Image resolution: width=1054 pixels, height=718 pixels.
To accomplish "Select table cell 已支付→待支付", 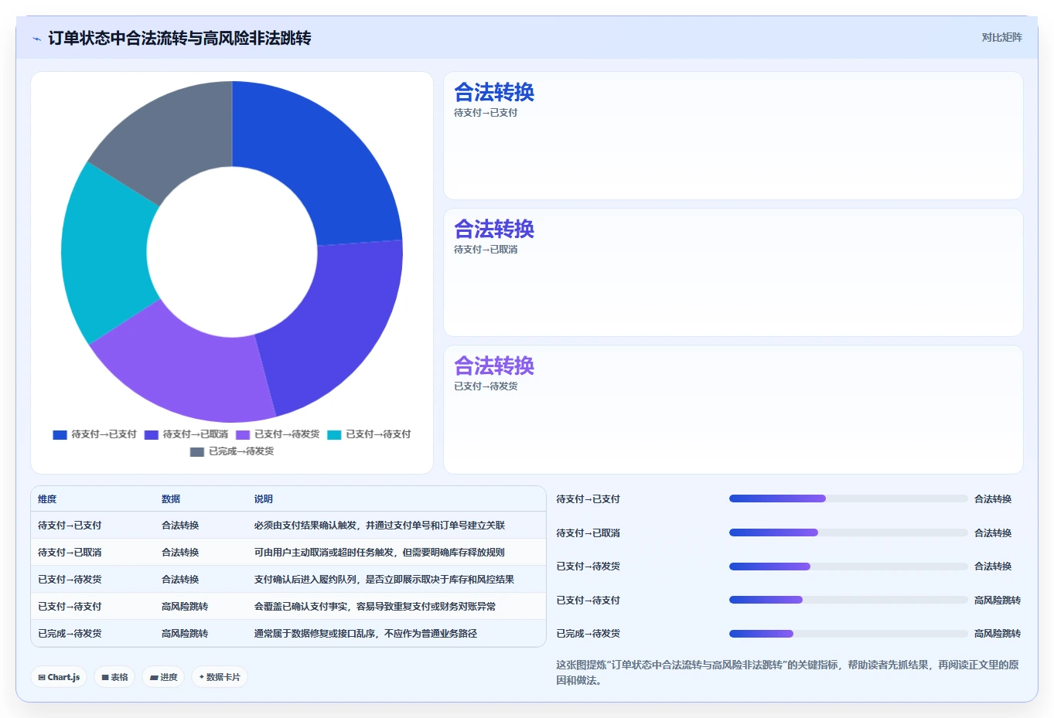I will [x=70, y=607].
